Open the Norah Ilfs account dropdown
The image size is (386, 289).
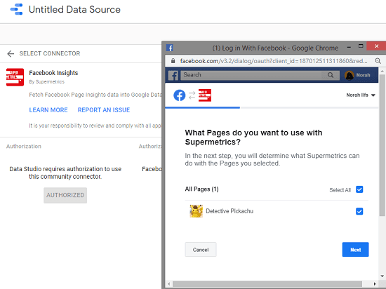361,95
